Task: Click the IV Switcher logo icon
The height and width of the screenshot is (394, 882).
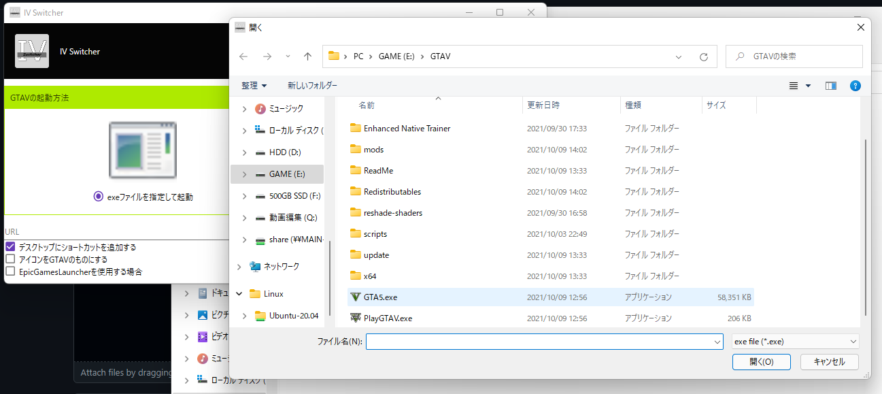Action: point(32,51)
